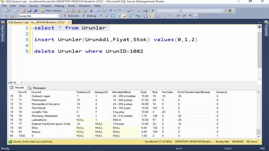Open a Database Engine Query

tap(66, 10)
